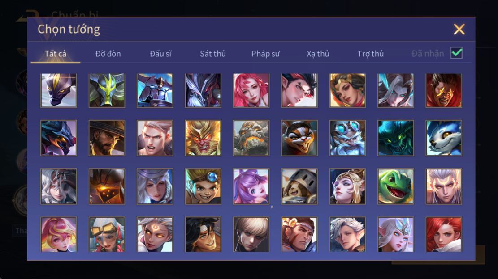Select the dark green monster hero portrait

point(395,138)
